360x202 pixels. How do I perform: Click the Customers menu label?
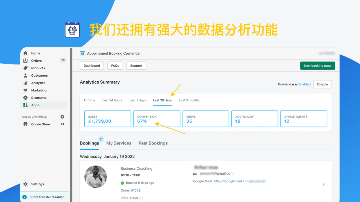[x=39, y=75]
